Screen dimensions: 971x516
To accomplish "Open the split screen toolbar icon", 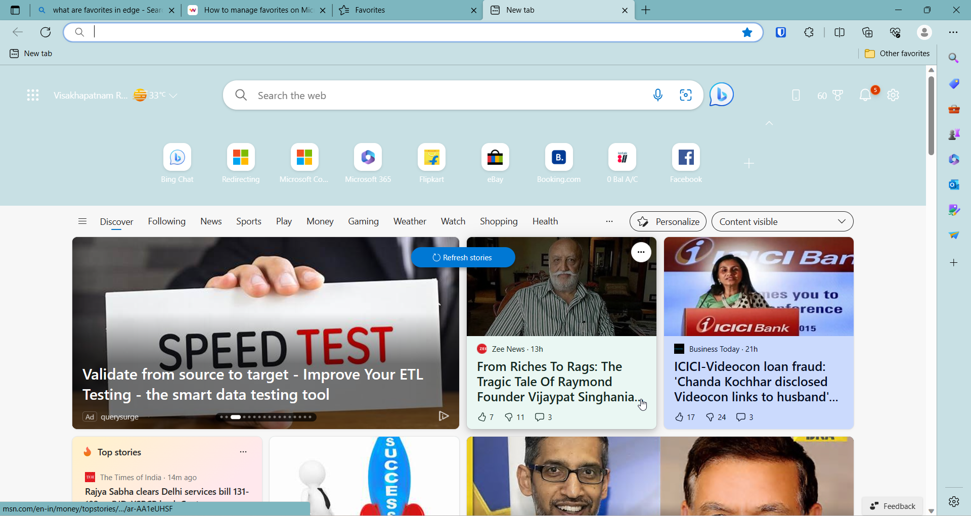I will (x=840, y=32).
